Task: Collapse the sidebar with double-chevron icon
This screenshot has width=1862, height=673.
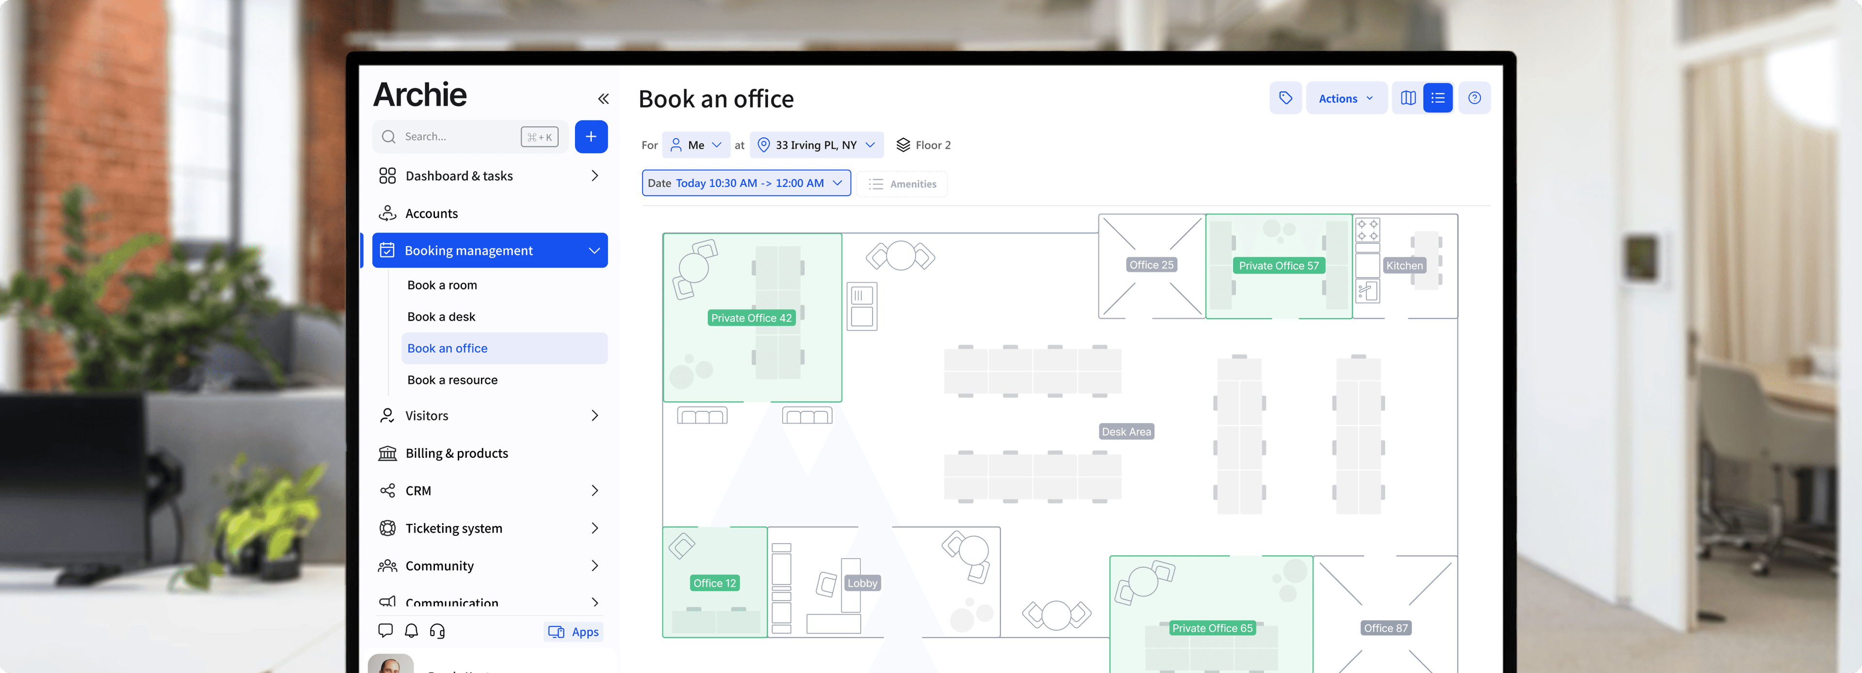Action: tap(603, 99)
